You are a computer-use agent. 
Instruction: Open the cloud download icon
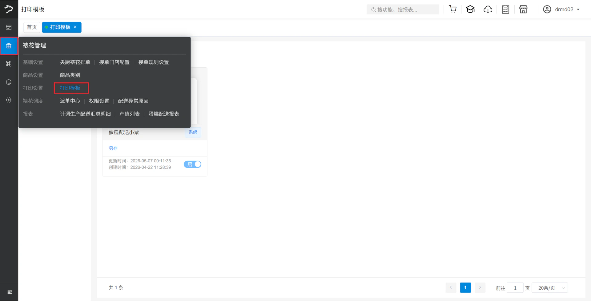point(488,9)
